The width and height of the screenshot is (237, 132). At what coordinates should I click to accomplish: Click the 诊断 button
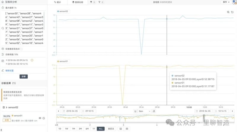pyautogui.click(x=24, y=76)
